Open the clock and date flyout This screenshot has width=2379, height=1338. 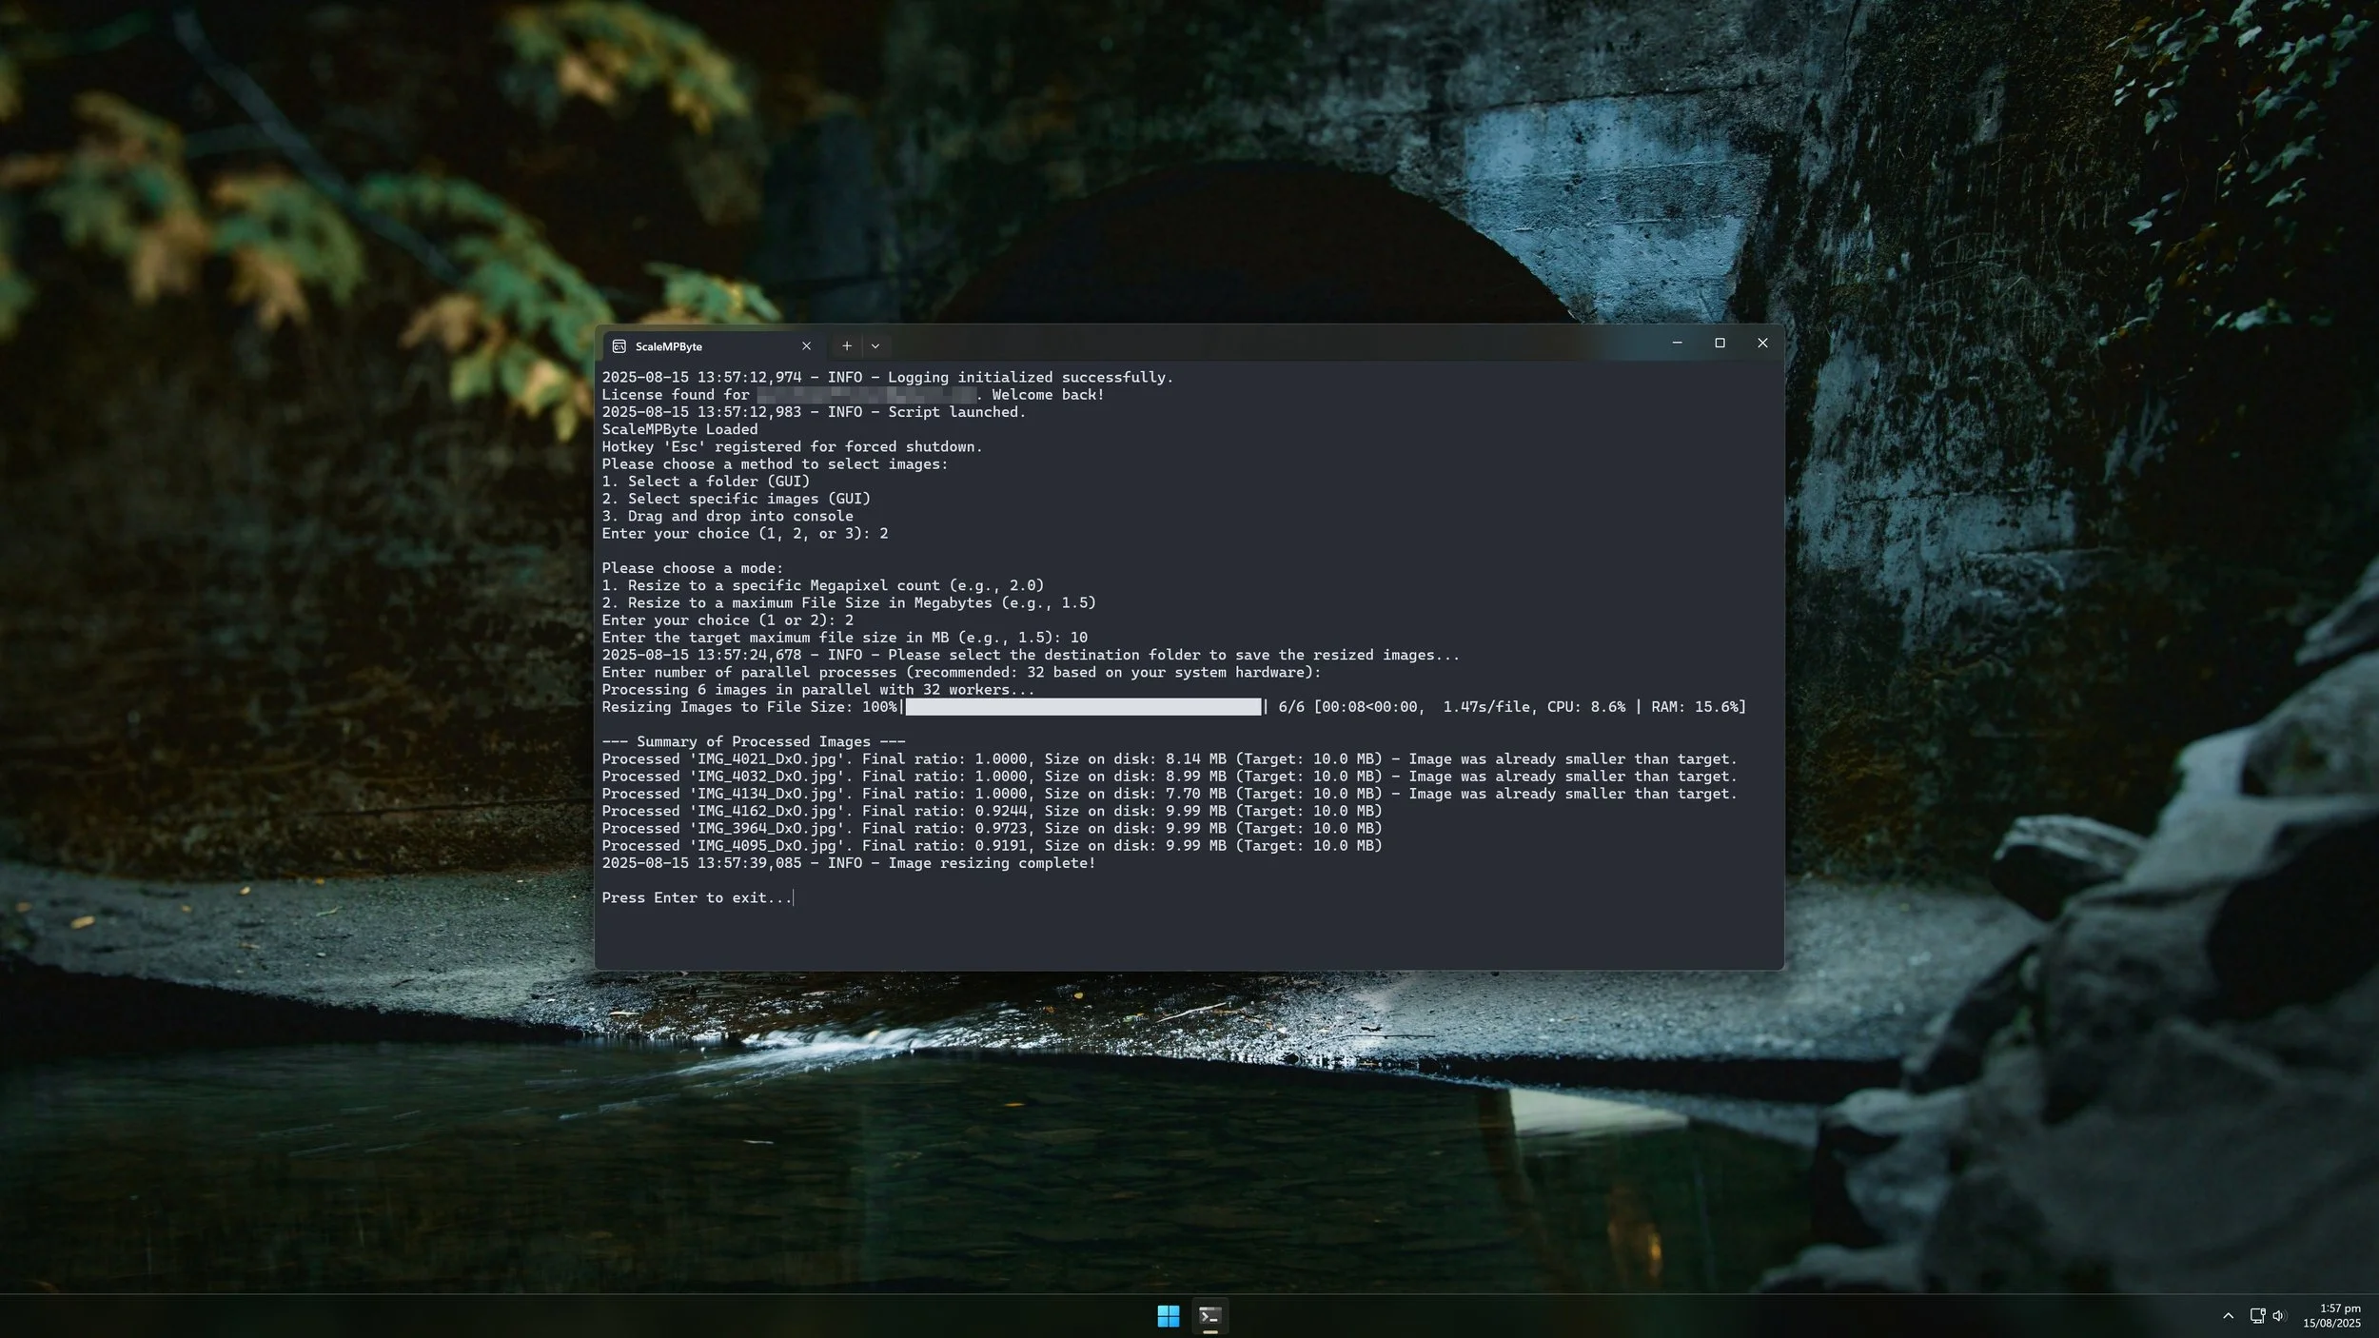pyautogui.click(x=2331, y=1316)
